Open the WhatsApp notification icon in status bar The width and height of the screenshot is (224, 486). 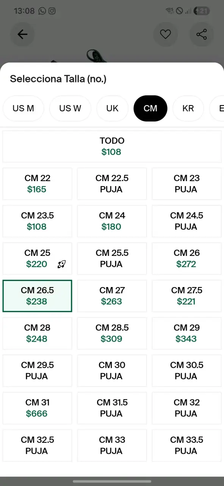(42, 11)
